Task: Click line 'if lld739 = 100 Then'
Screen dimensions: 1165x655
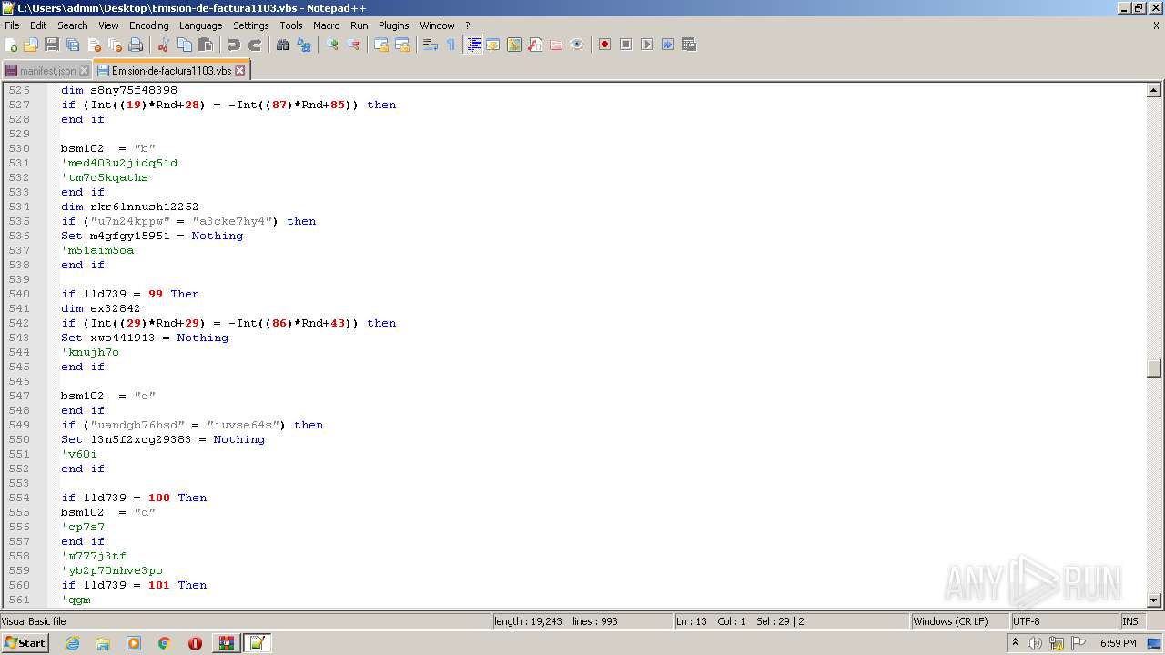Action: point(134,498)
